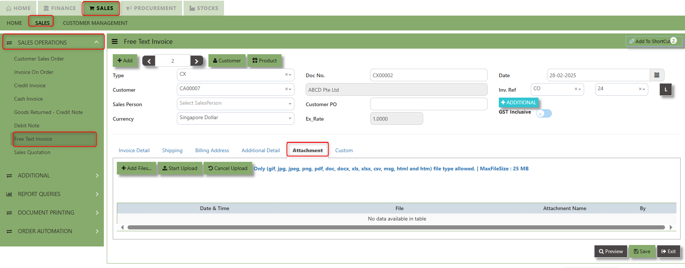
Task: Click SALES in the green submenu bar
Action: (x=42, y=23)
